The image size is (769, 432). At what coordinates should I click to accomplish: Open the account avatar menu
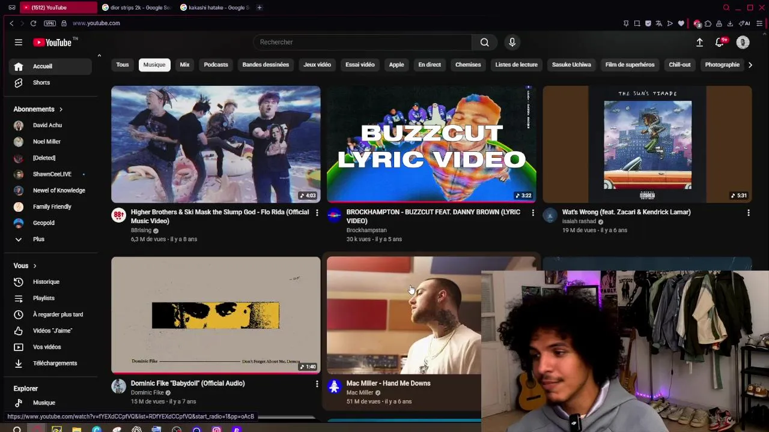(743, 42)
